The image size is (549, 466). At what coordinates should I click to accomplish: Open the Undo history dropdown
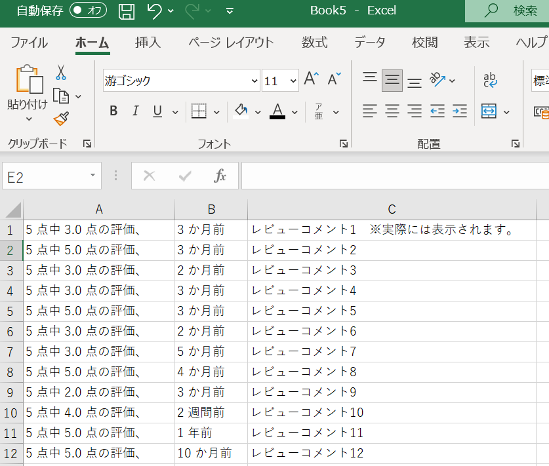pyautogui.click(x=171, y=11)
